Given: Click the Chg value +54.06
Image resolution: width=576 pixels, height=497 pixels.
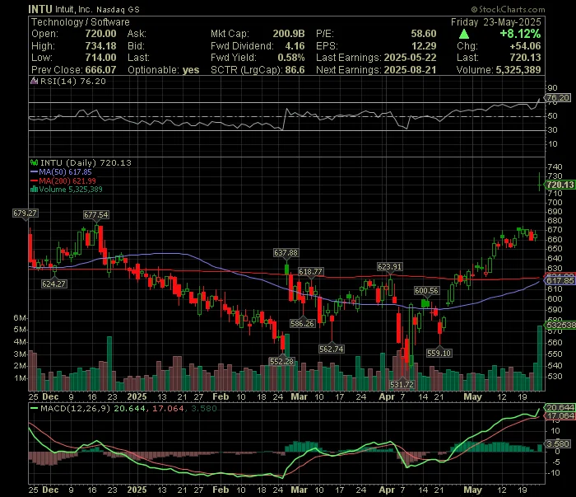Looking at the screenshot, I should [x=525, y=46].
